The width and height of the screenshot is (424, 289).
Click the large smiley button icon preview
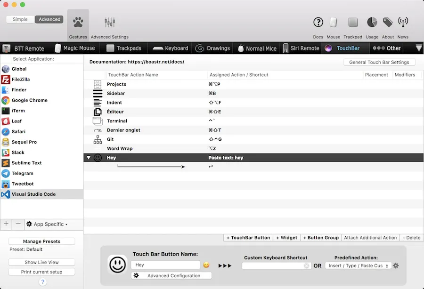coord(117,265)
